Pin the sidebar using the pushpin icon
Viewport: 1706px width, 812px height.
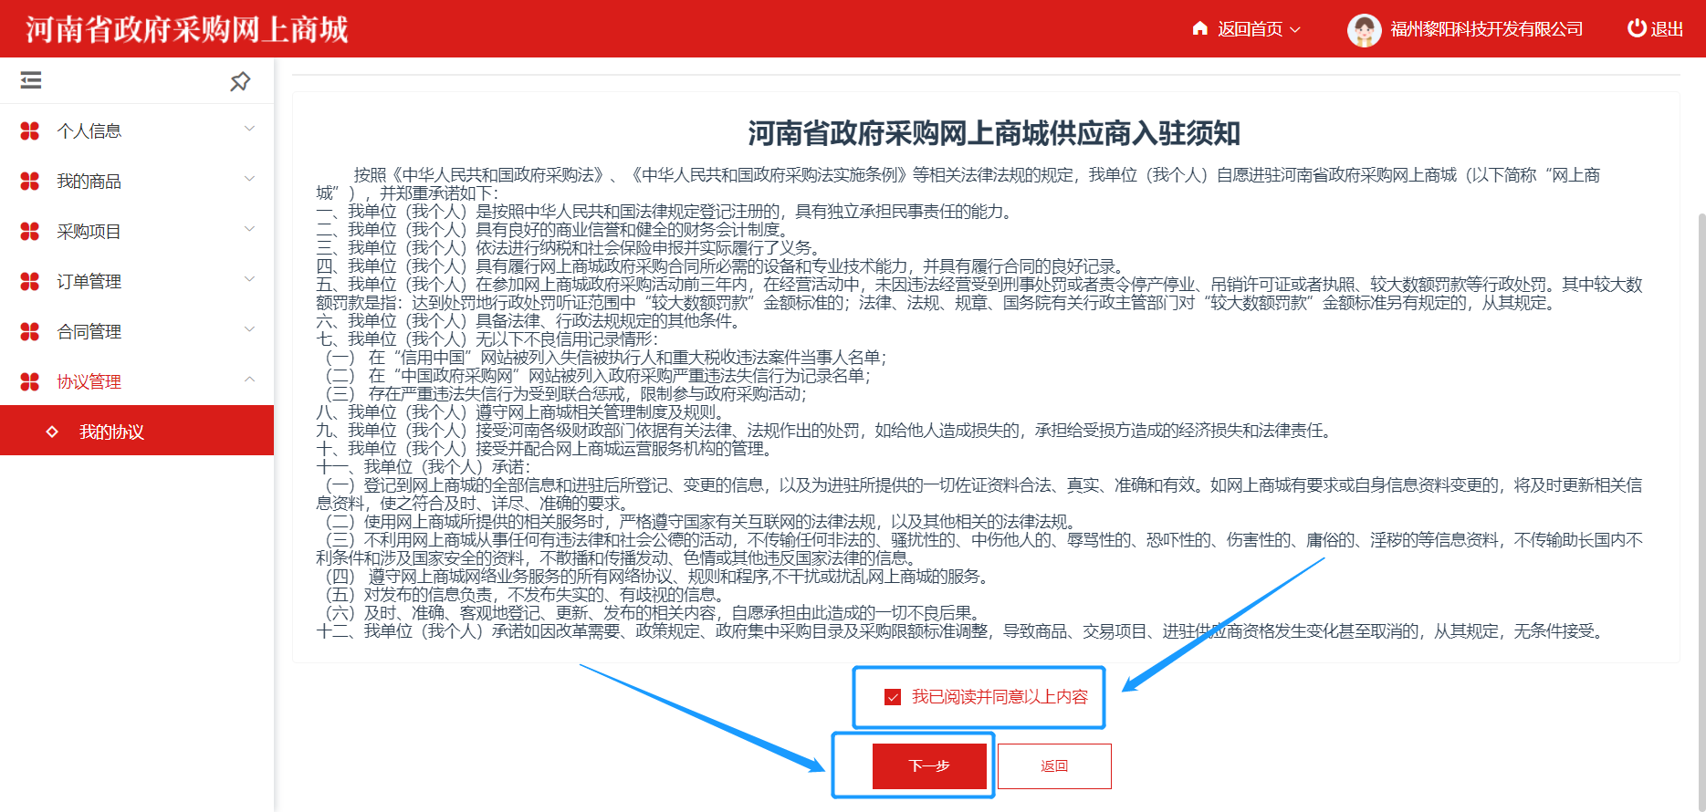[x=240, y=81]
